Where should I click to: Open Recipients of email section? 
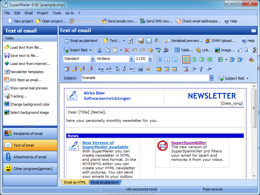point(30,134)
